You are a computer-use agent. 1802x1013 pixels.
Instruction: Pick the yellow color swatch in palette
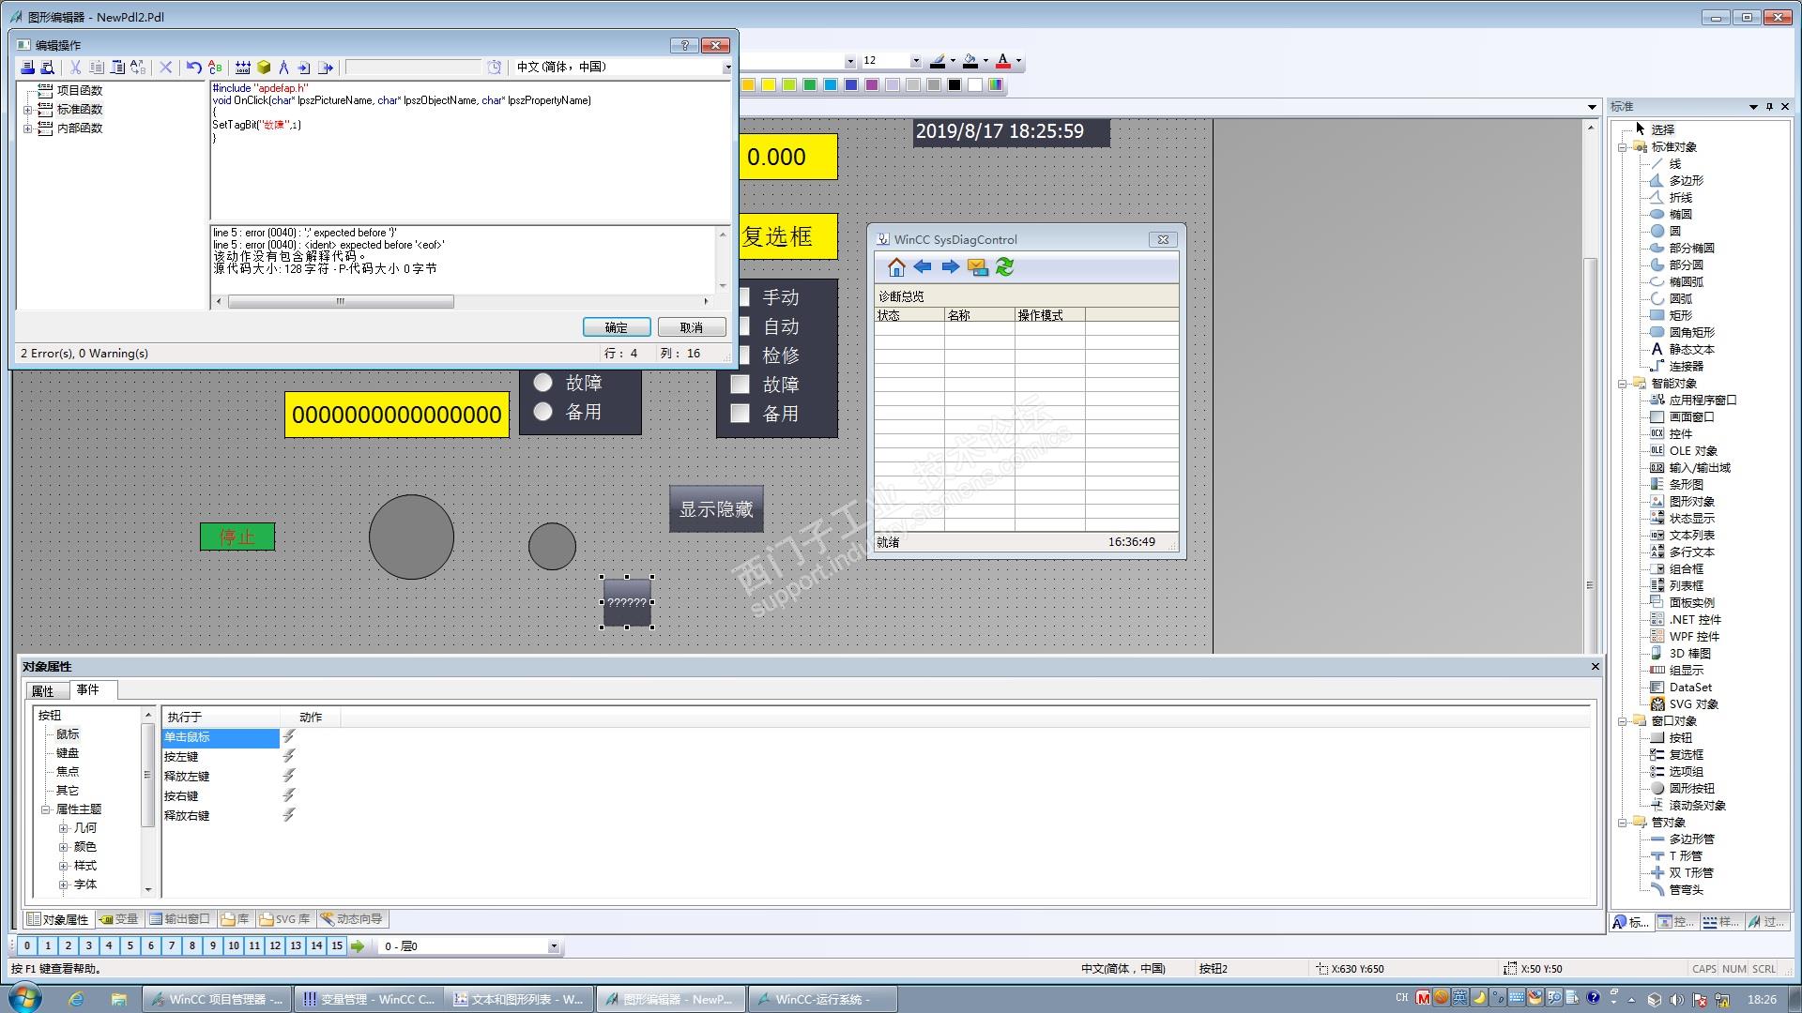pyautogui.click(x=769, y=85)
